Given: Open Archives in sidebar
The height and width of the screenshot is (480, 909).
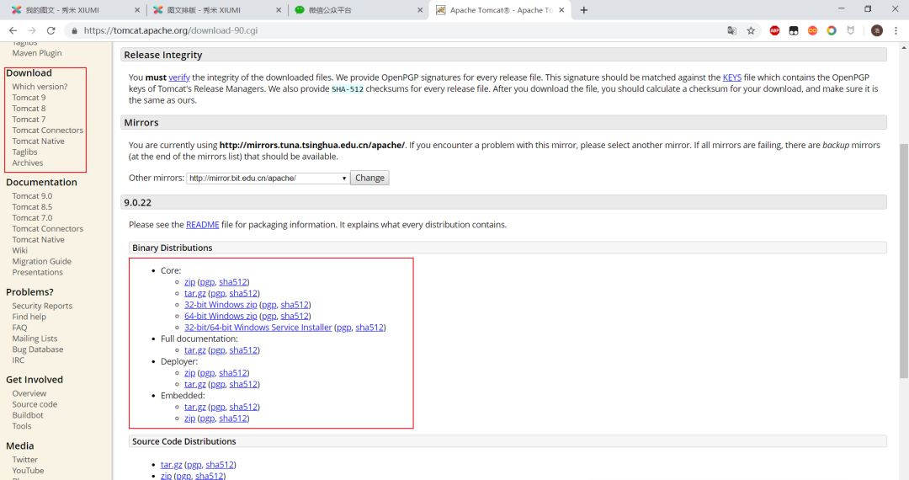Looking at the screenshot, I should [x=27, y=163].
